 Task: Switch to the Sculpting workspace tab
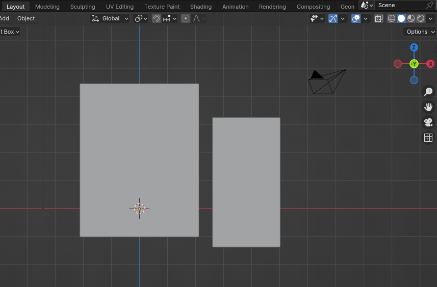pyautogui.click(x=83, y=7)
